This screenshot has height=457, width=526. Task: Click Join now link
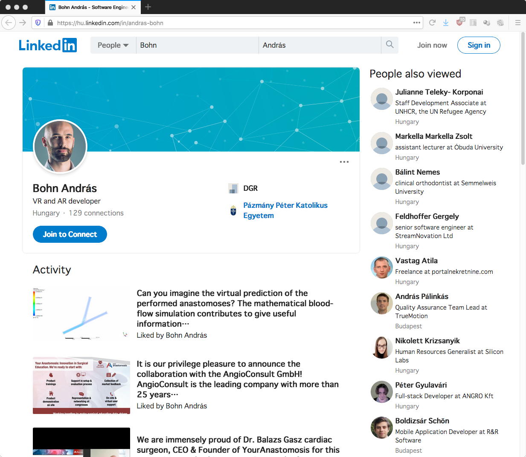[x=432, y=45]
